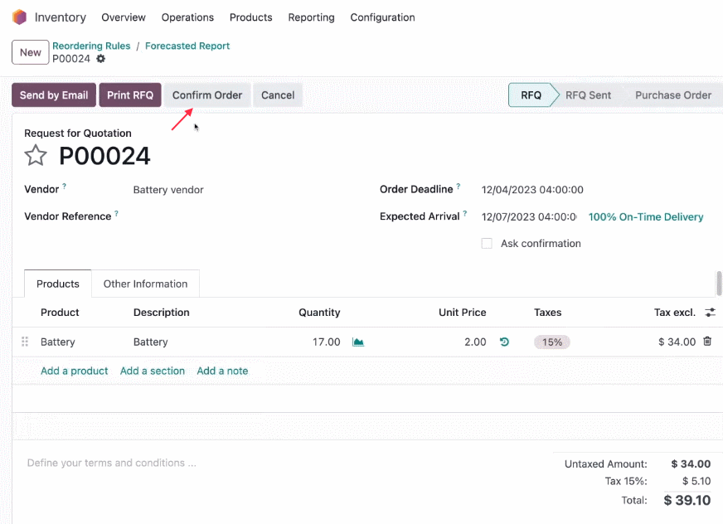
Task: Click the vertical scrollbar at right edge
Action: pyautogui.click(x=718, y=283)
